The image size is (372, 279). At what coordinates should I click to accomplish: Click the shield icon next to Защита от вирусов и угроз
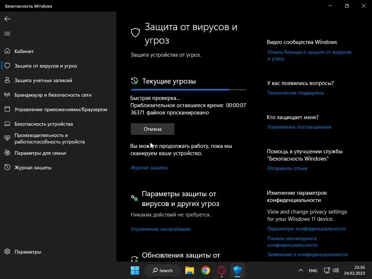pyautogui.click(x=7, y=65)
